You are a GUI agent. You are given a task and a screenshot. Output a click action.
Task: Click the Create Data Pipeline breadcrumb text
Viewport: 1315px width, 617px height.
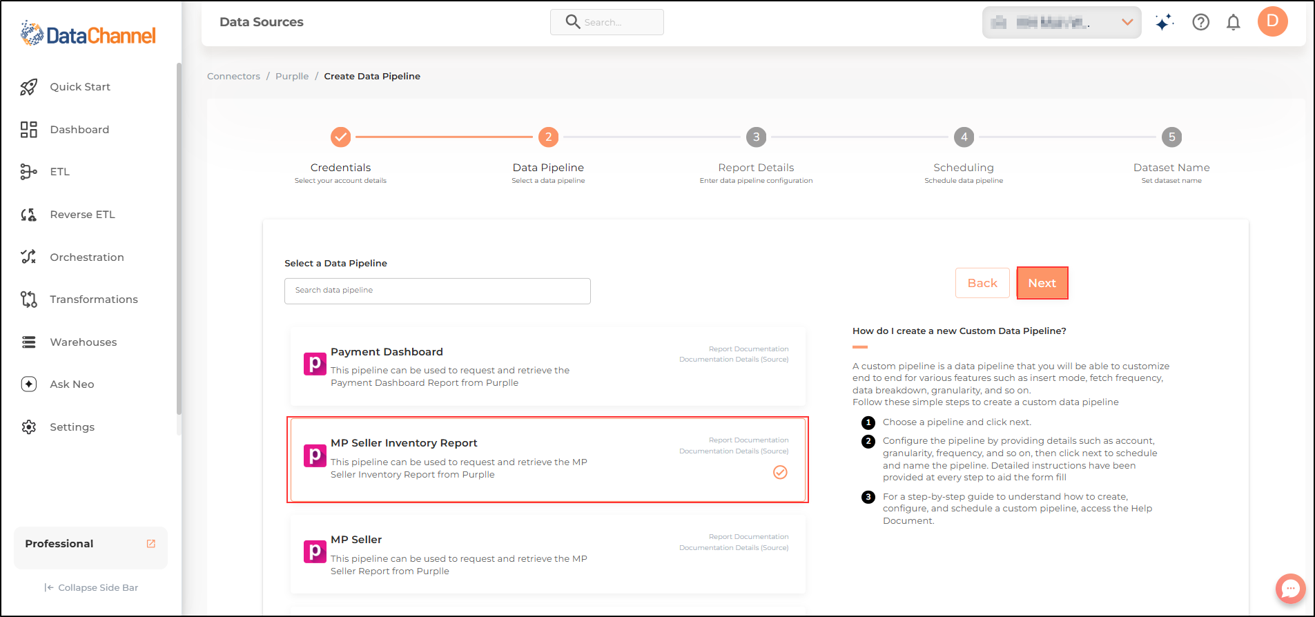tap(372, 77)
